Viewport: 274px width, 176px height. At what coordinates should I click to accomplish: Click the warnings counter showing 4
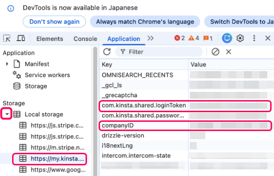coord(194,38)
